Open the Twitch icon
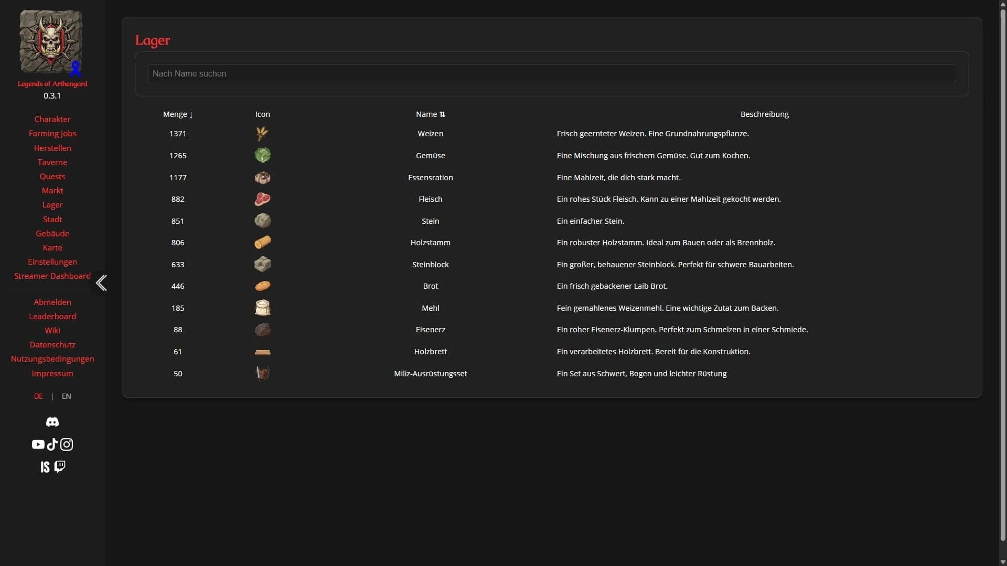The image size is (1007, 566). [60, 466]
